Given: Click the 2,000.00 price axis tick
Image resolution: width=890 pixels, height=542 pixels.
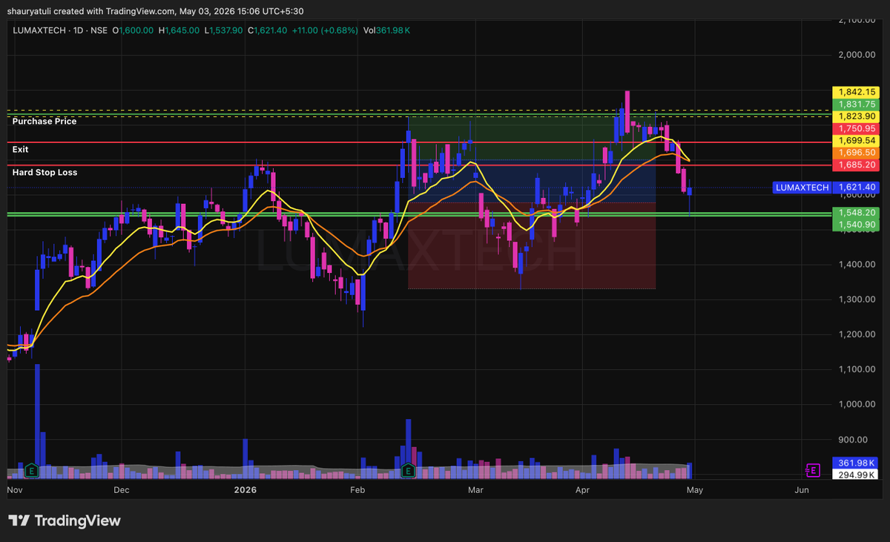Looking at the screenshot, I should [x=858, y=55].
